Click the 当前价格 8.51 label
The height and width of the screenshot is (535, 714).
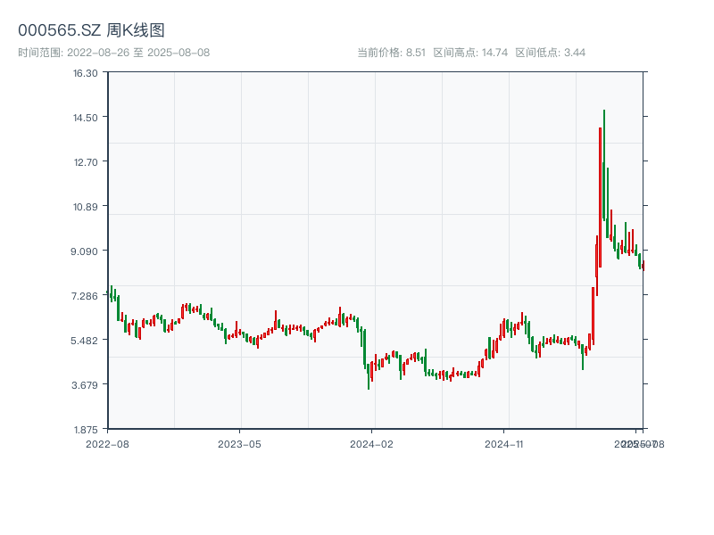(x=391, y=53)
